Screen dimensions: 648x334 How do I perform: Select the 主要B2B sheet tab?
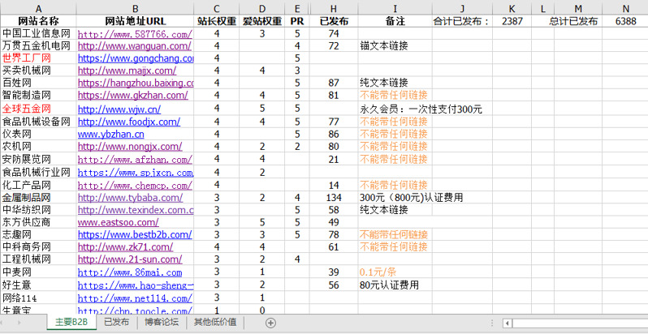(x=71, y=323)
